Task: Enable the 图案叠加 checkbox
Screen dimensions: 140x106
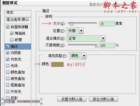Action: click(x=8, y=85)
